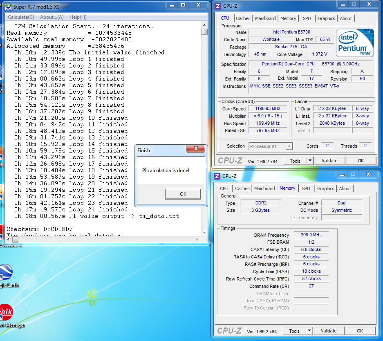
Task: Open the Help(H) menu in Super PI
Action: point(78,17)
